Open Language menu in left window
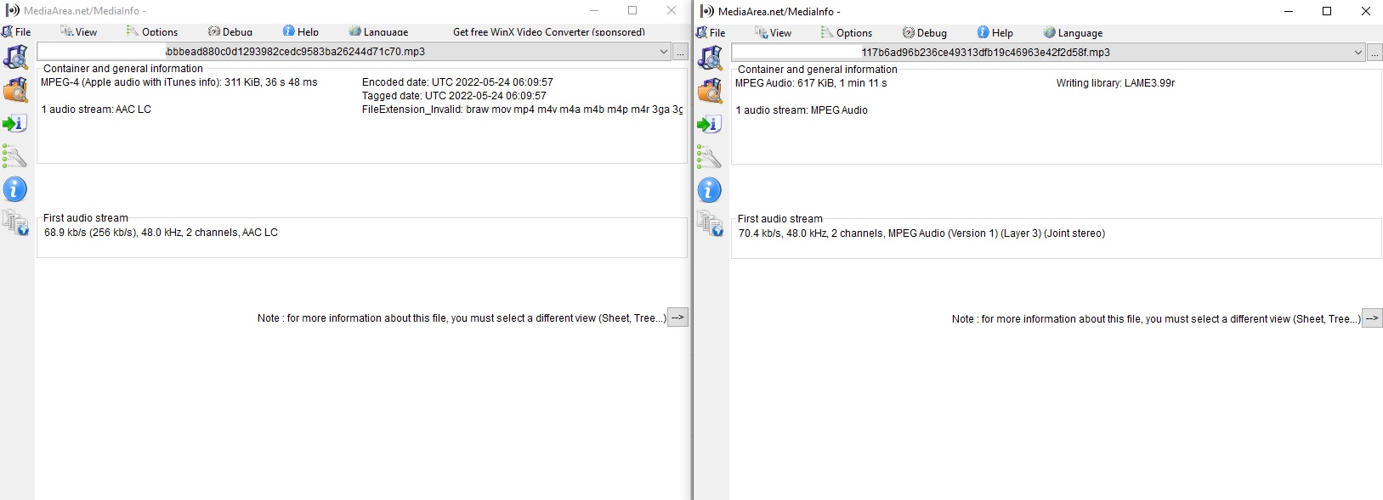 379,31
